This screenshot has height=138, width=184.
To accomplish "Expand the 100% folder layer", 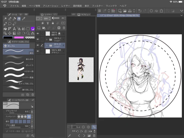I will point(47,40).
